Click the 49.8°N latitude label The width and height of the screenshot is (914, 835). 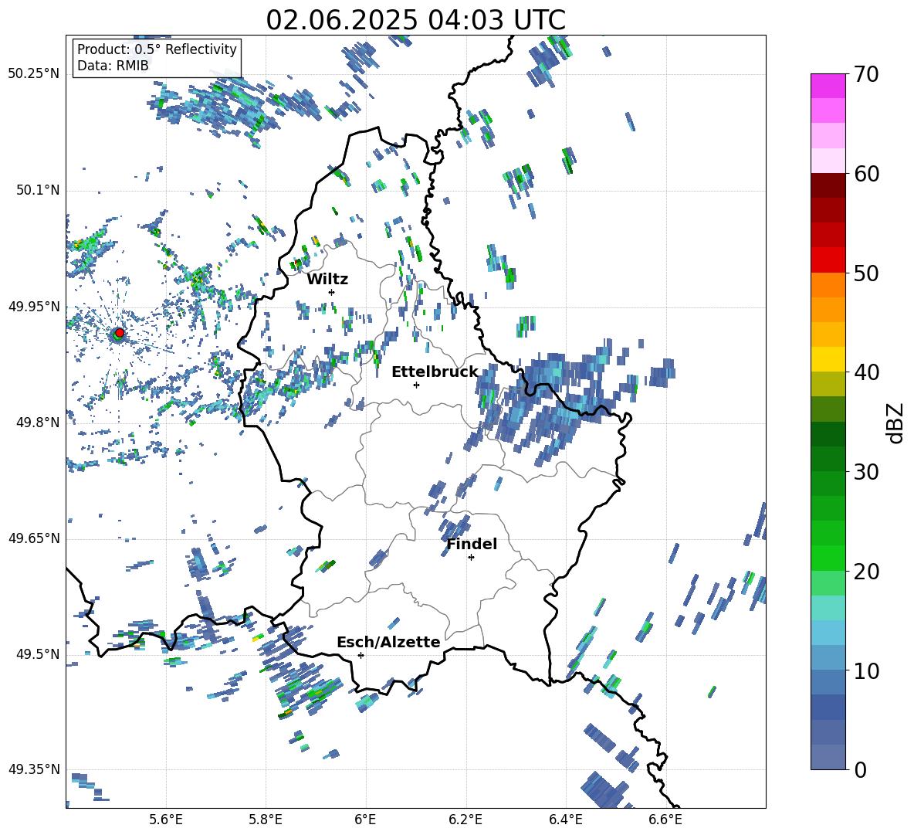[38, 423]
